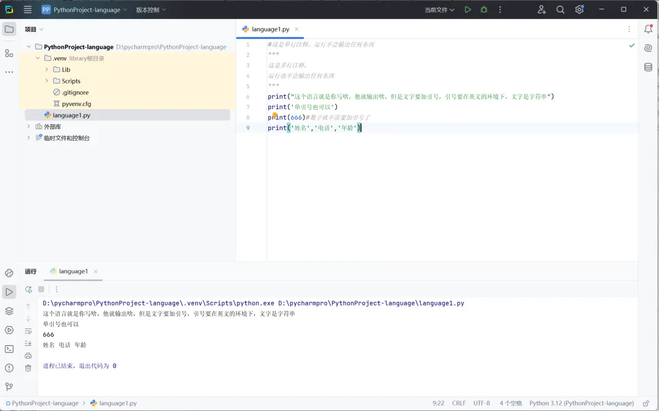
Task: Open more run actions in title bar
Action: pos(500,10)
